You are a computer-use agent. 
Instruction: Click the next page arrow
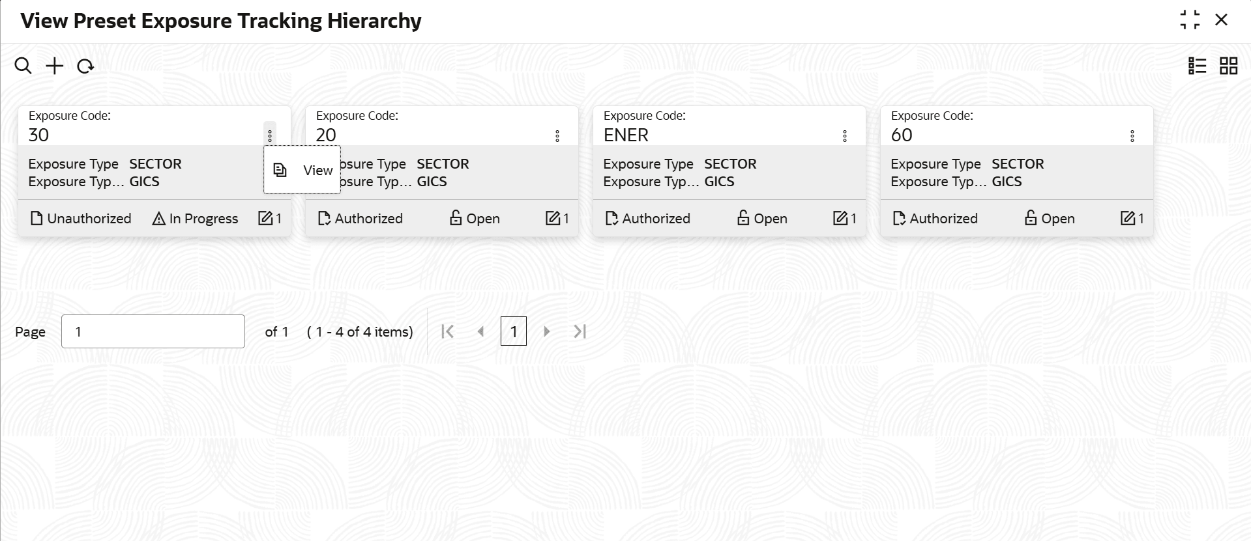click(546, 331)
